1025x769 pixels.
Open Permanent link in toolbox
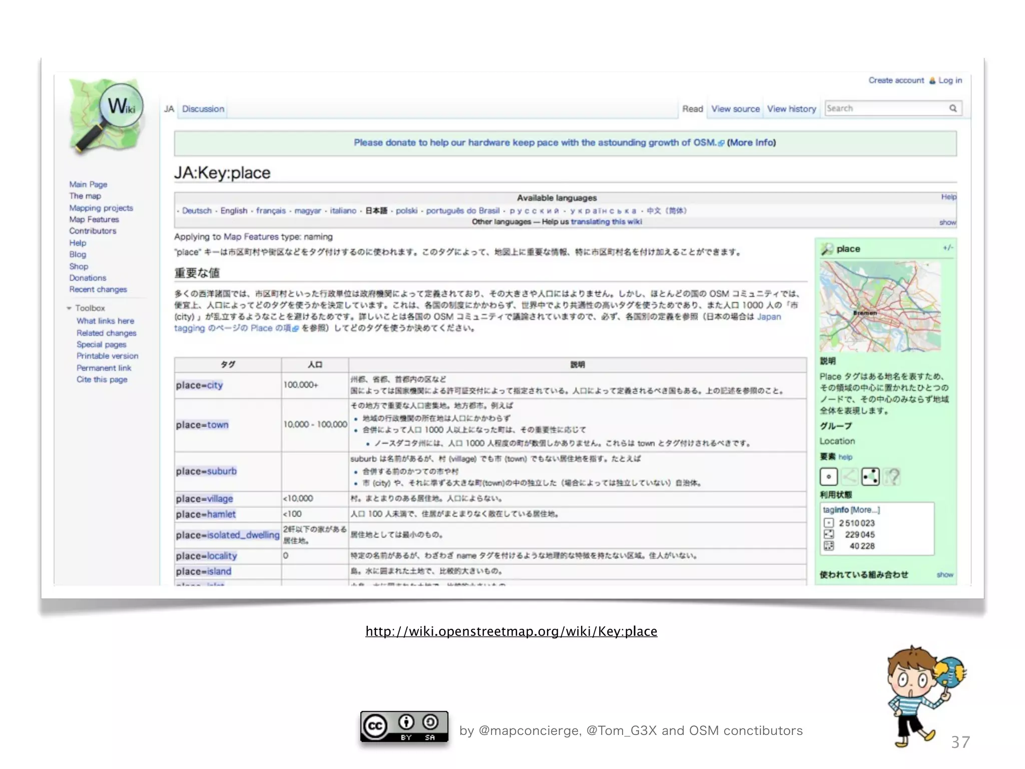104,368
